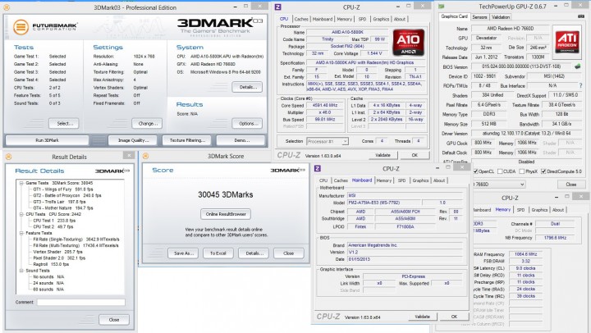Toggle the OpenCL checkbox in GPU-Z

click(x=475, y=171)
